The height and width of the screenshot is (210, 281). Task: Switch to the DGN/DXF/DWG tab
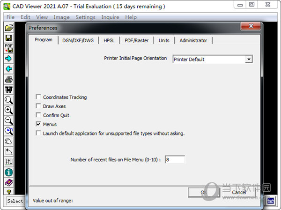point(78,40)
